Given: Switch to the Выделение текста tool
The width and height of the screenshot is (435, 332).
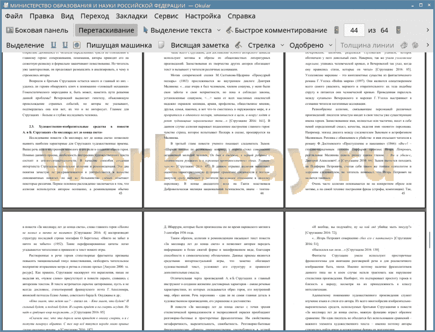Looking at the screenshot, I should pyautogui.click(x=177, y=30).
